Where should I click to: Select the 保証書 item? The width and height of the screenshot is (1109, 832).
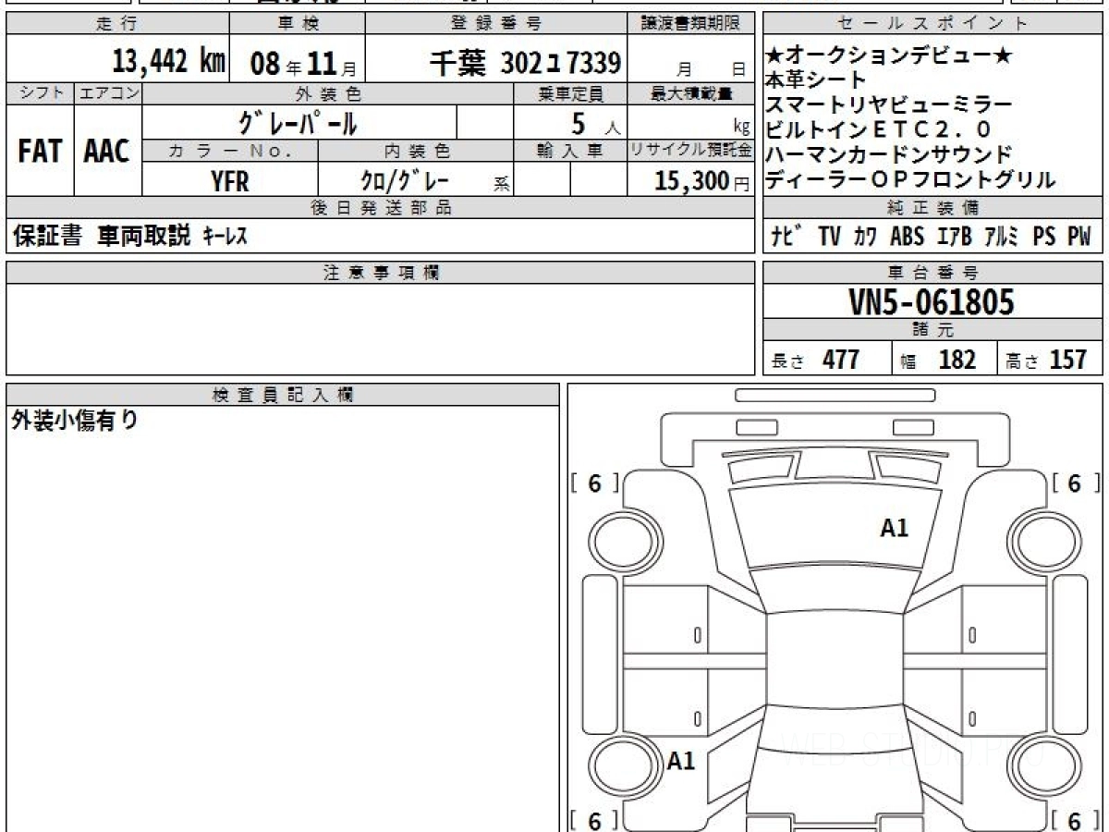coord(48,237)
